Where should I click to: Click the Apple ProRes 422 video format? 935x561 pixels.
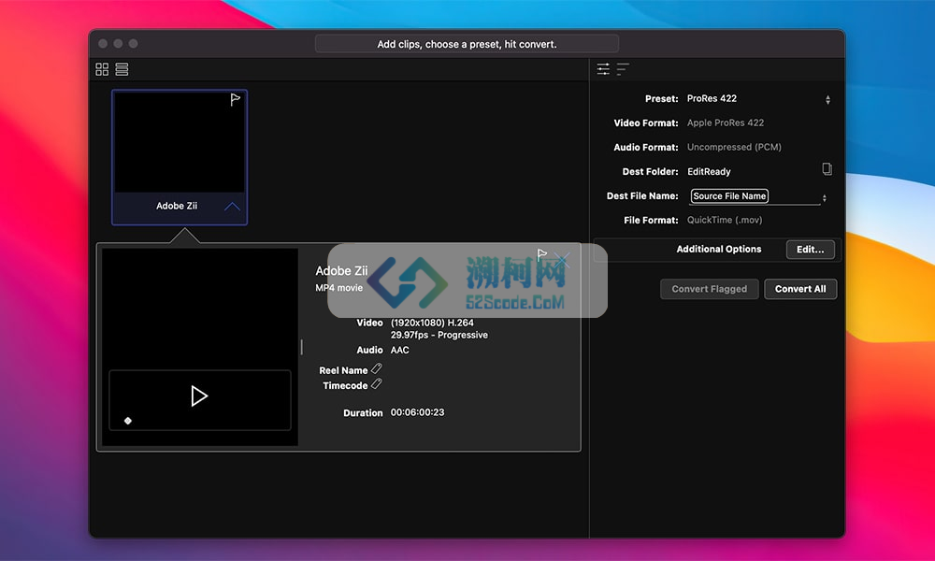coord(726,122)
